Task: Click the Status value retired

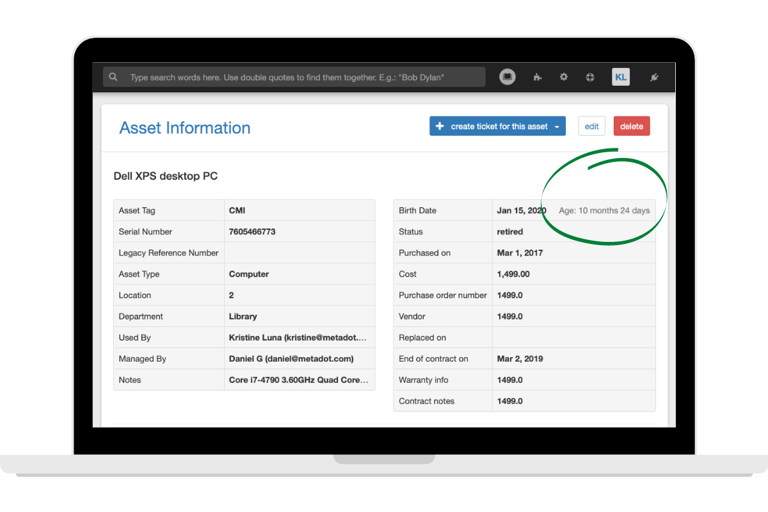Action: 510,232
